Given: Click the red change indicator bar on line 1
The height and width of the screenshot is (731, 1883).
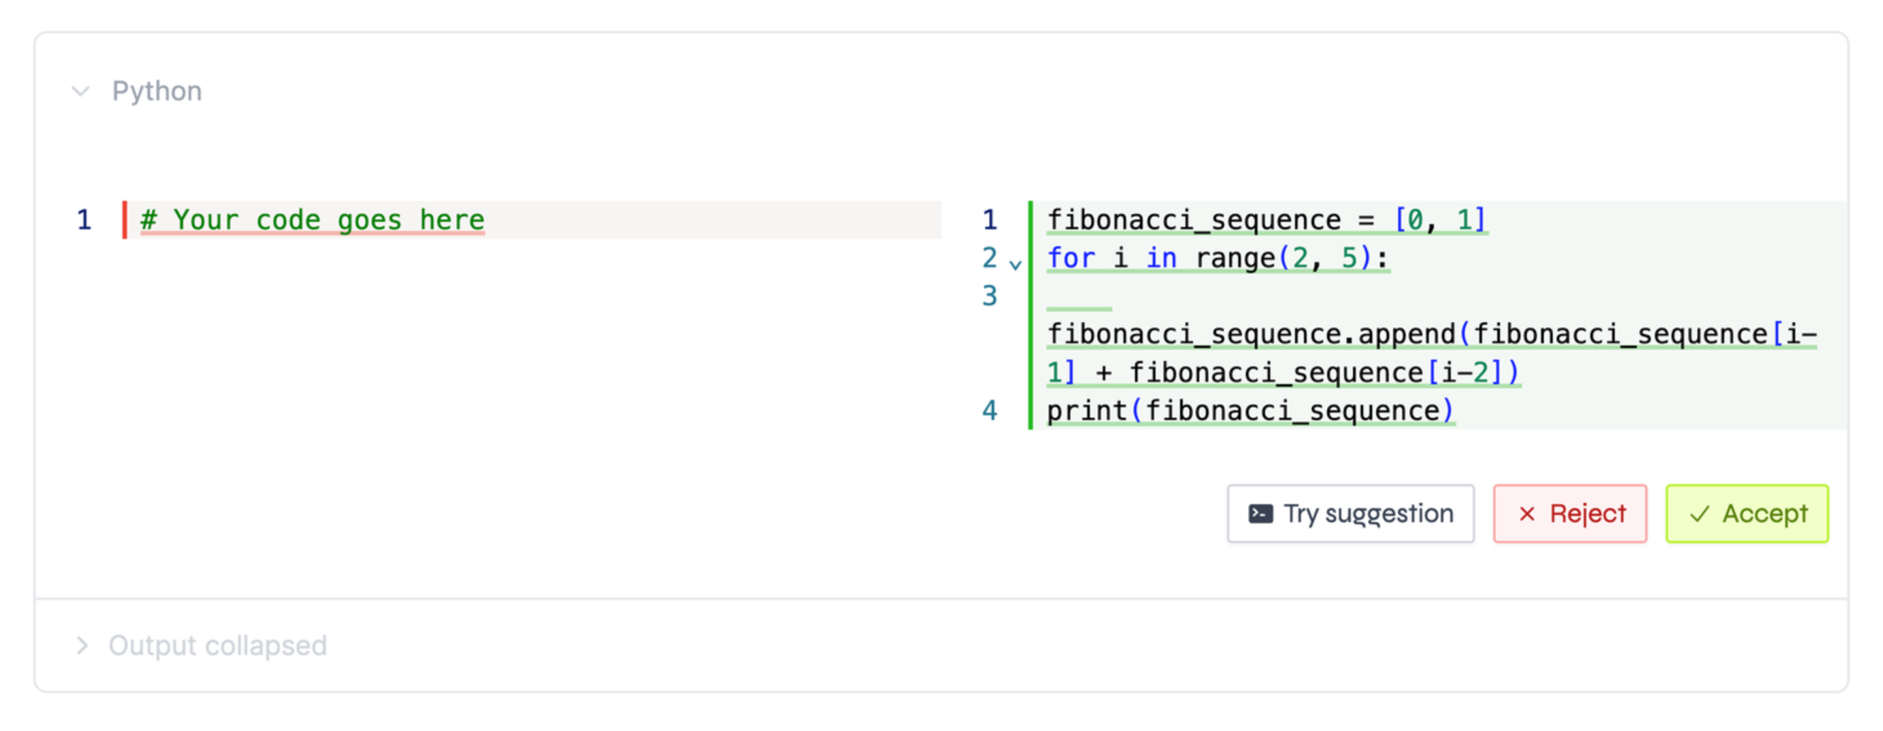Looking at the screenshot, I should (x=126, y=219).
